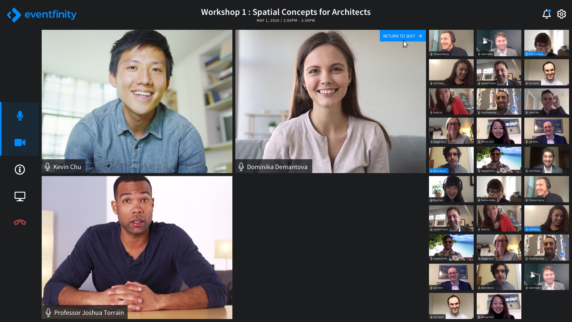This screenshot has height=322, width=572.
Task: Toggle the camera video button
Action: click(x=20, y=143)
